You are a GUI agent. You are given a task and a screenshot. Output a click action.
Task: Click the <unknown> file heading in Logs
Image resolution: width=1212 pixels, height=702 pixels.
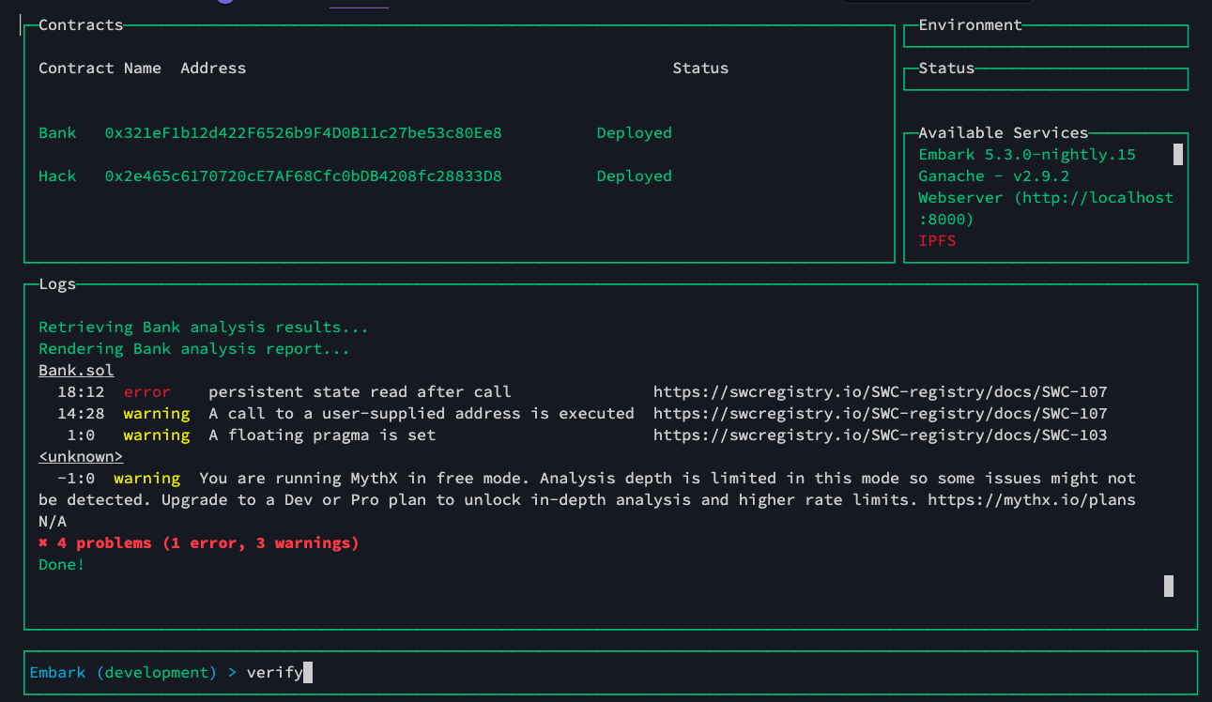[x=81, y=456]
